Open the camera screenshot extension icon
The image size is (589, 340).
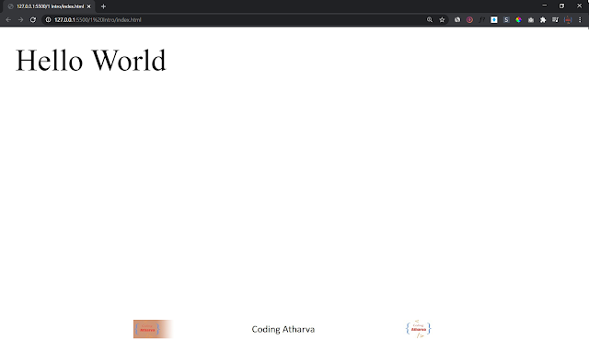pos(531,20)
